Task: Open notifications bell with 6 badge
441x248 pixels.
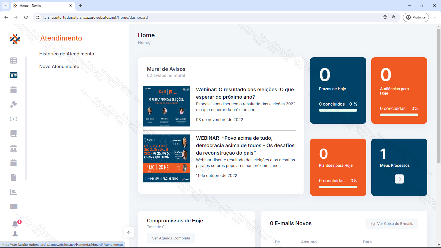Action: [15, 224]
